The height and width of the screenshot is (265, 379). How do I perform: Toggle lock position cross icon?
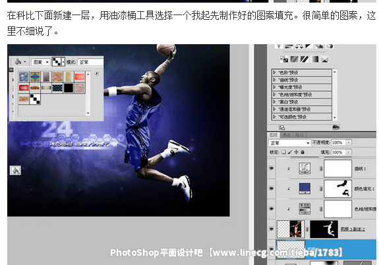(x=297, y=152)
